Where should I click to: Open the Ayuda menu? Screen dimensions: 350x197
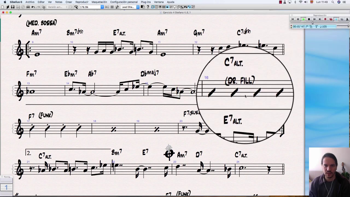(170, 2)
